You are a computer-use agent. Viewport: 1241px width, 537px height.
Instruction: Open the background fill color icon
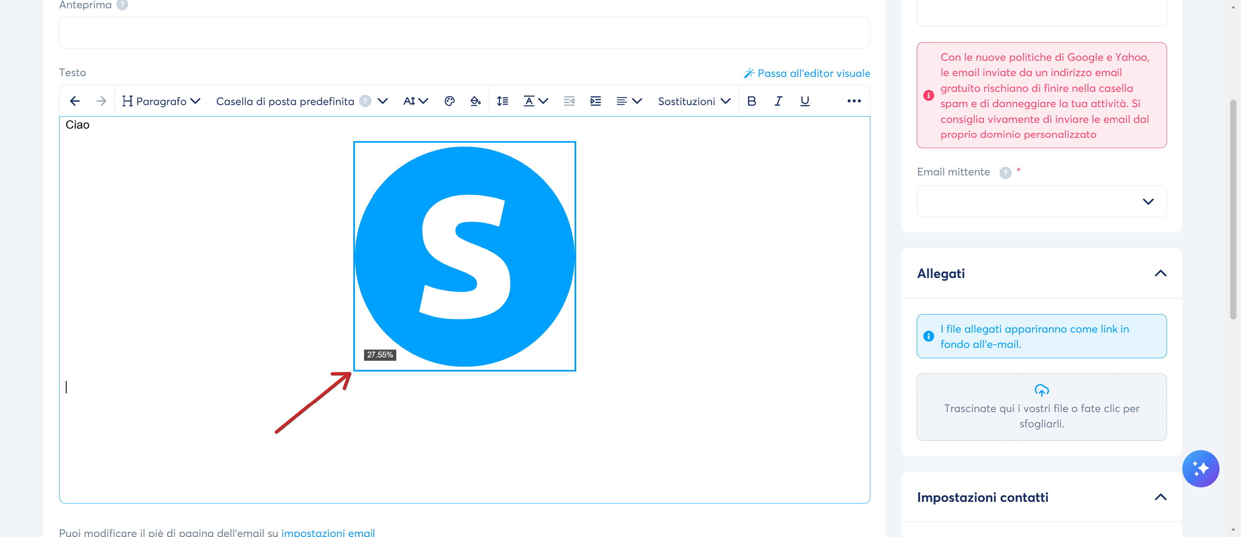(x=475, y=101)
